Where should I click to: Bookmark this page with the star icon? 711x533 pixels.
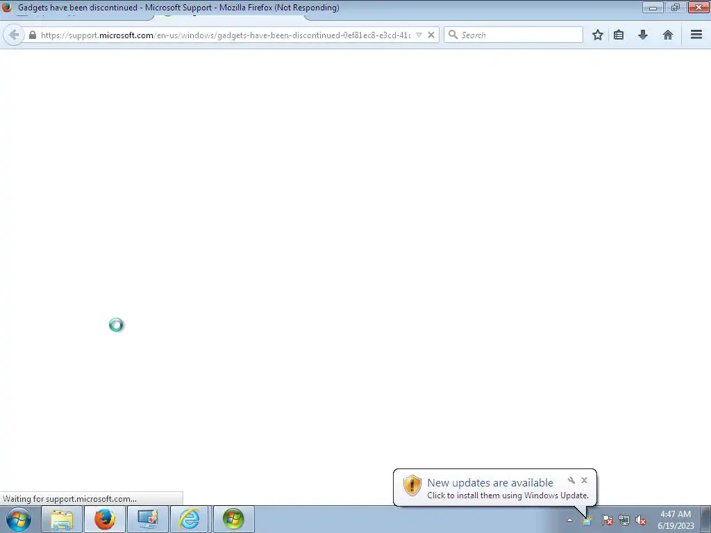[x=598, y=35]
